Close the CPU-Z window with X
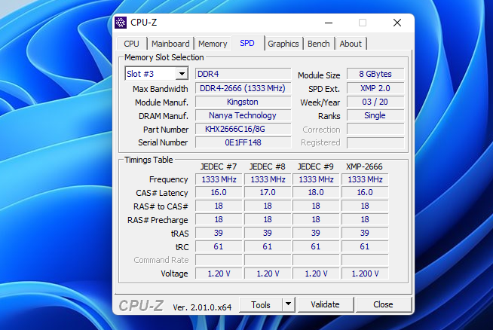Screen dimensions: 493x330 point(397,23)
